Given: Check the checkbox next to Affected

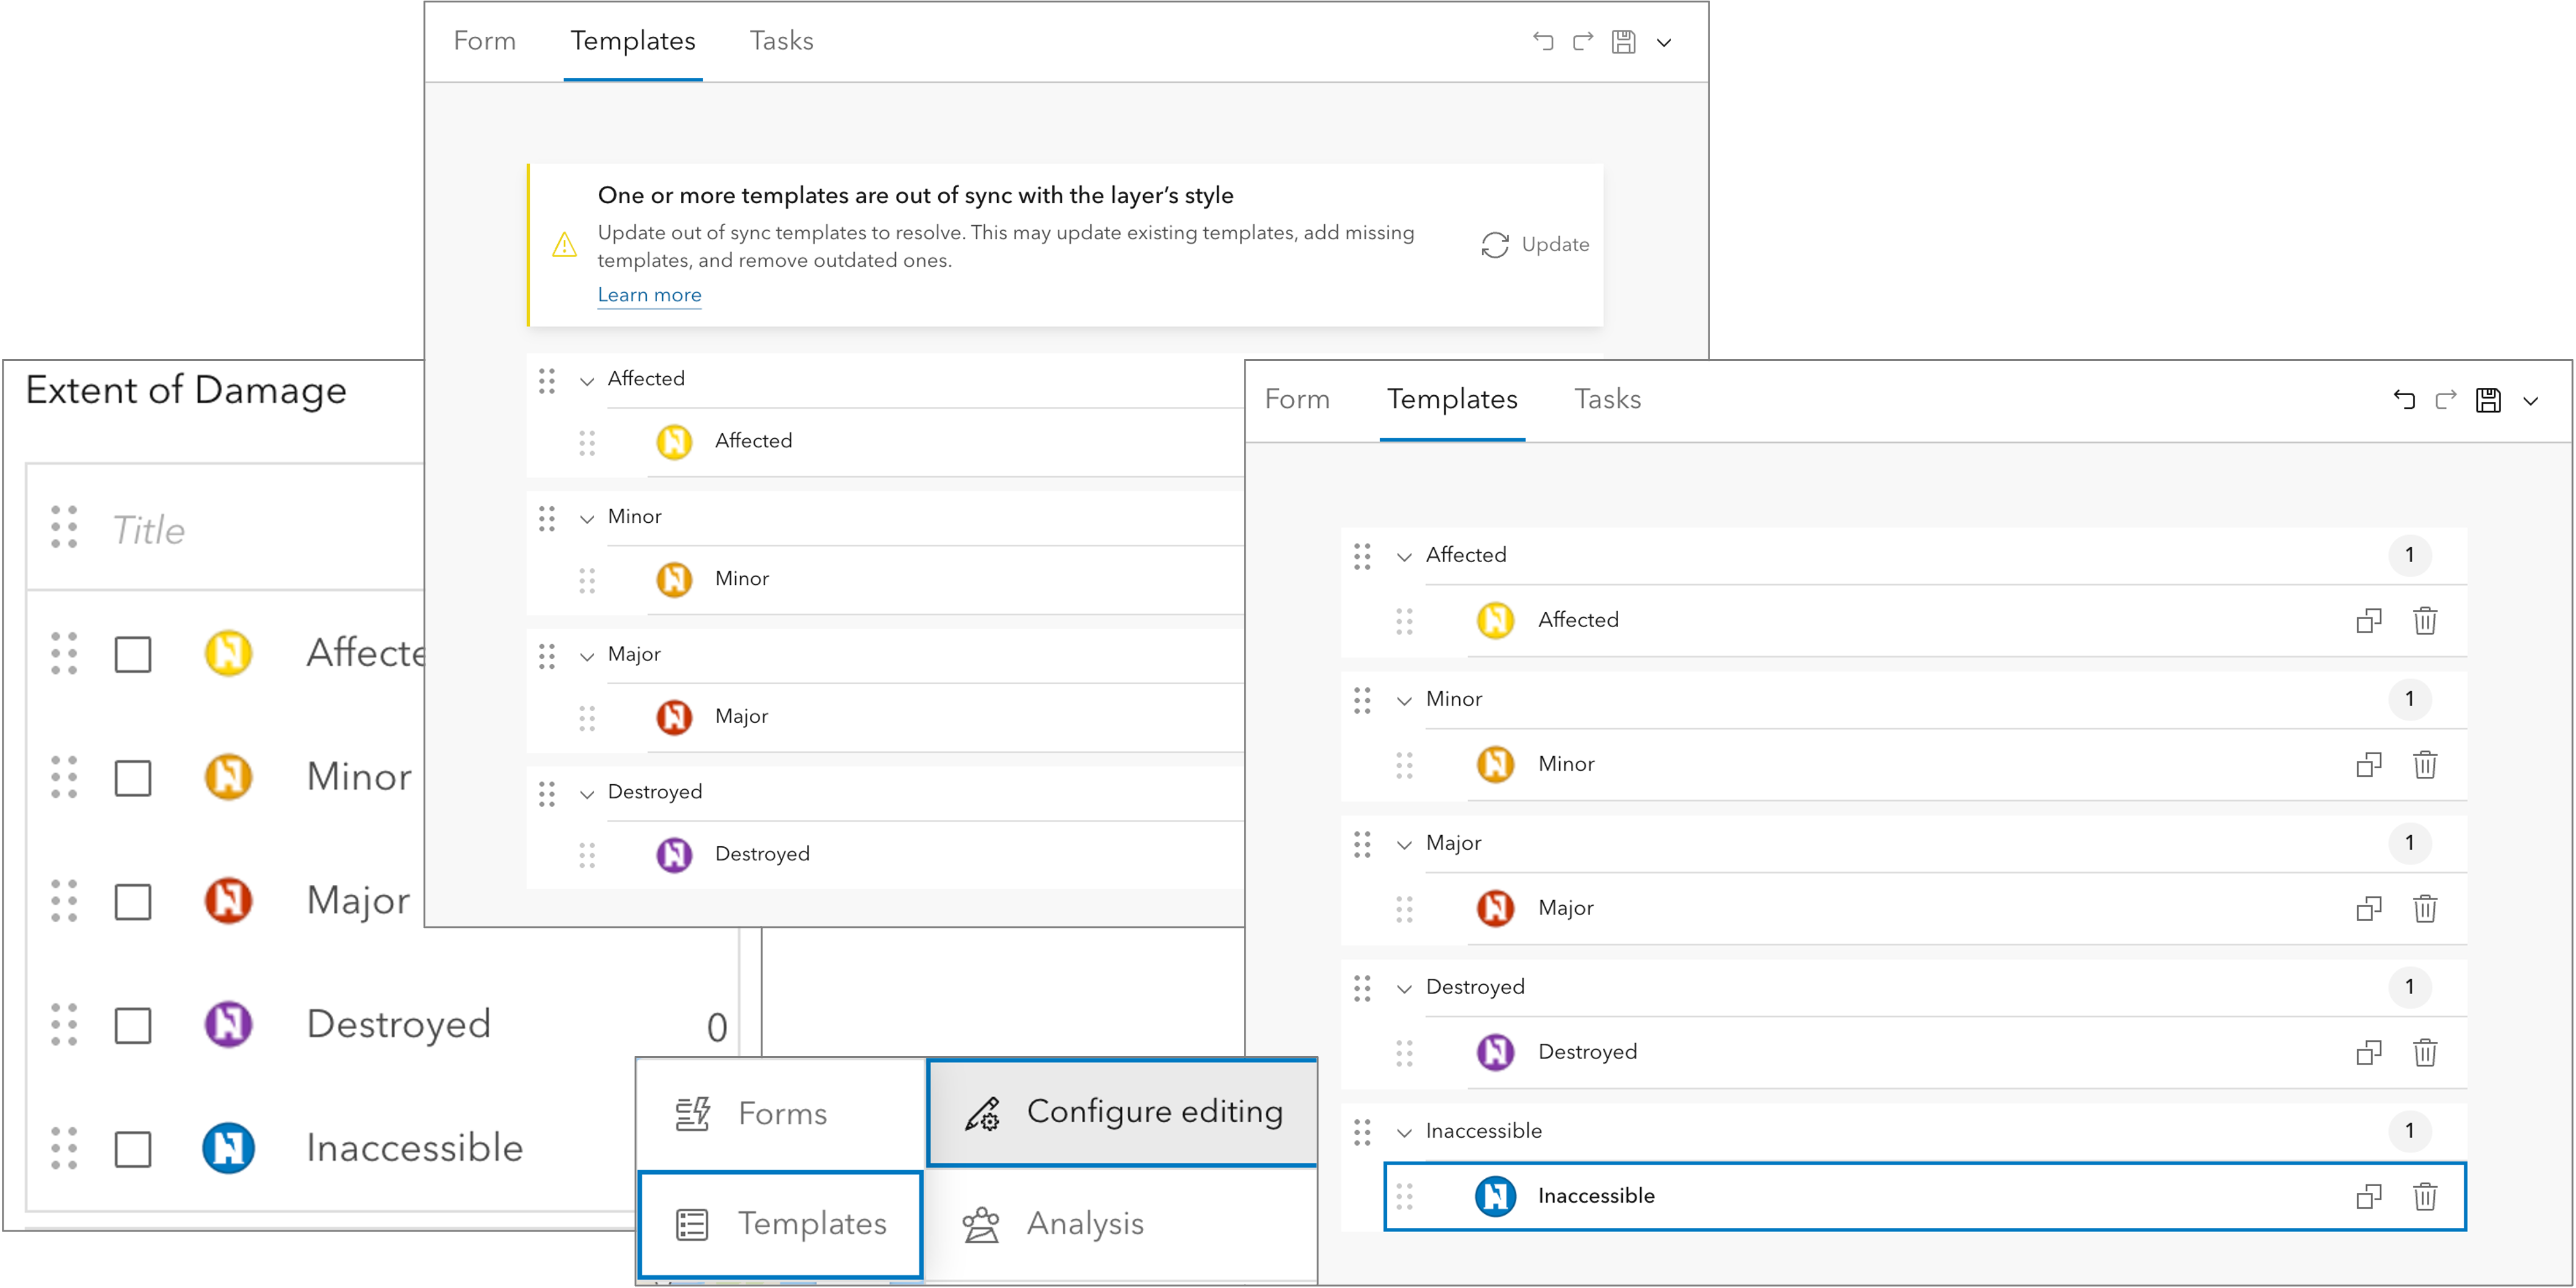Looking at the screenshot, I should click(132, 653).
